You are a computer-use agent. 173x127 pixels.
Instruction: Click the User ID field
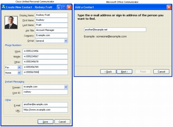click(x=45, y=92)
